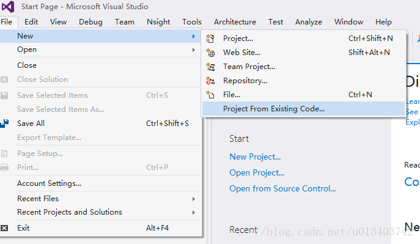420x244 pixels.
Task: Follow the Open Project link
Action: [x=257, y=172]
